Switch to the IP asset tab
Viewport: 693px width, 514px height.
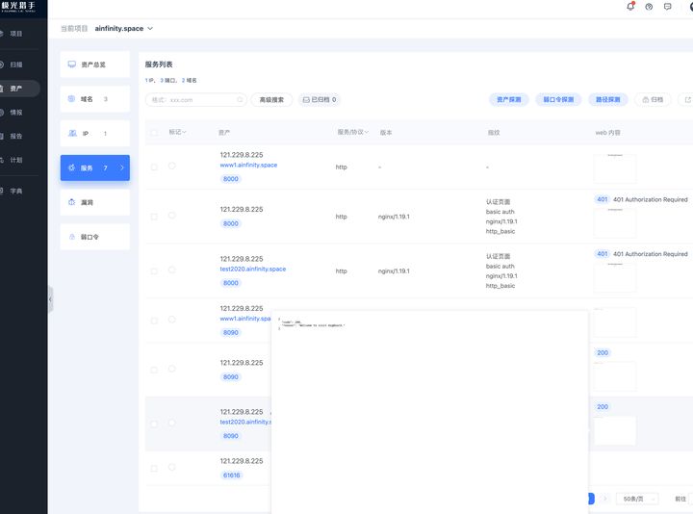(x=95, y=134)
